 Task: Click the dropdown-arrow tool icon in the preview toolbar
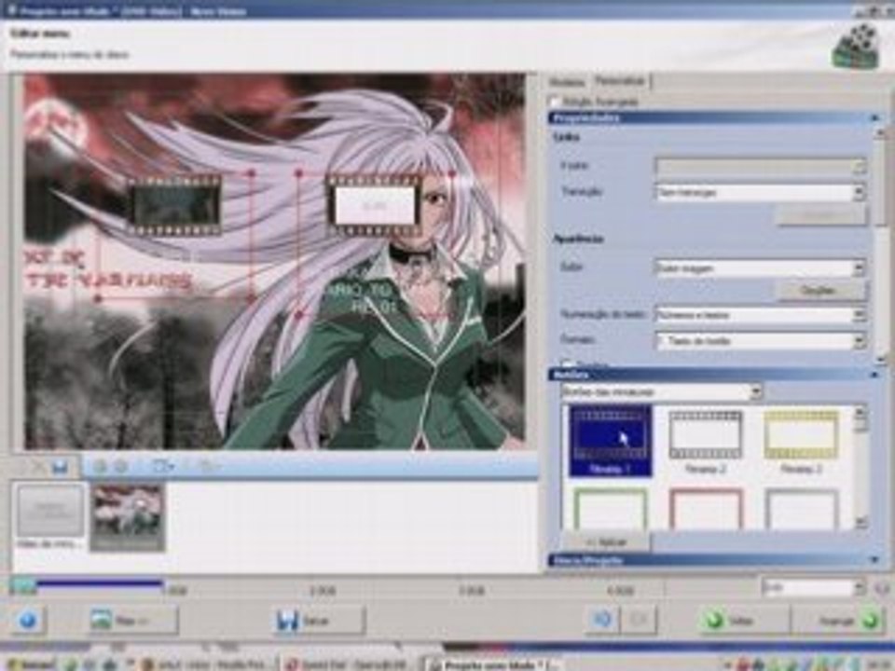pyautogui.click(x=162, y=467)
